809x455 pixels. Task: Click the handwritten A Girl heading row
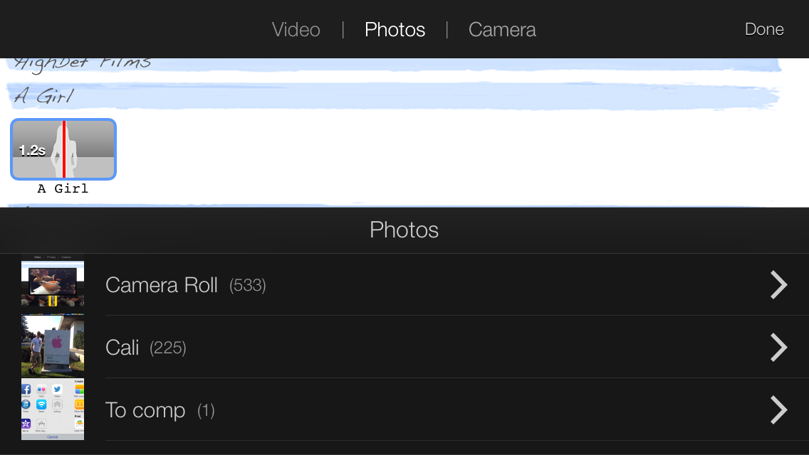click(x=393, y=96)
